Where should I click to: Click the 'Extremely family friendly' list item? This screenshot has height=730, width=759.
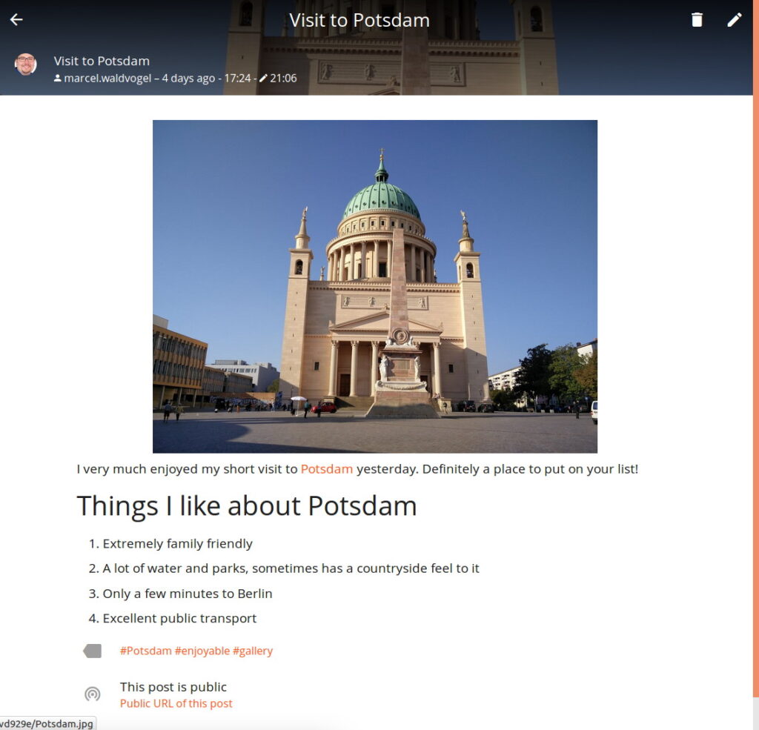pos(178,544)
